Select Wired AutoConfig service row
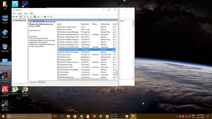The width and height of the screenshot is (212, 119). 86,65
